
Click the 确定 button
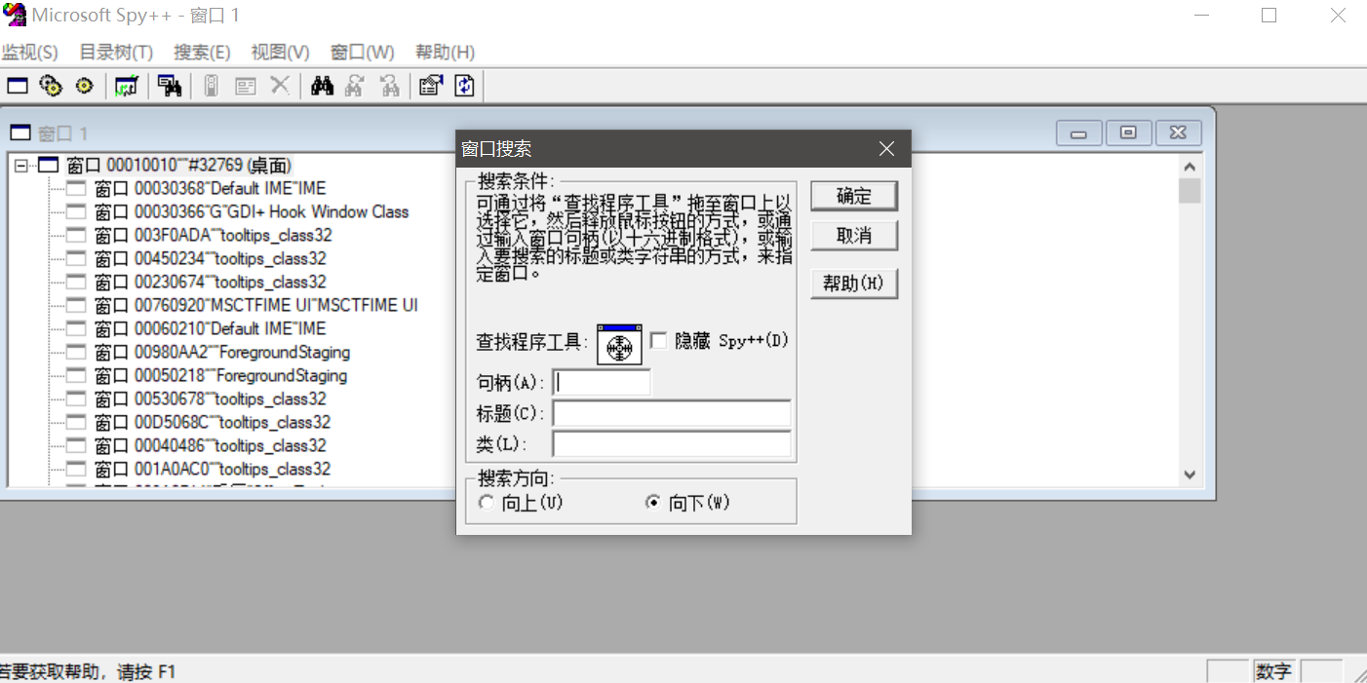[853, 196]
